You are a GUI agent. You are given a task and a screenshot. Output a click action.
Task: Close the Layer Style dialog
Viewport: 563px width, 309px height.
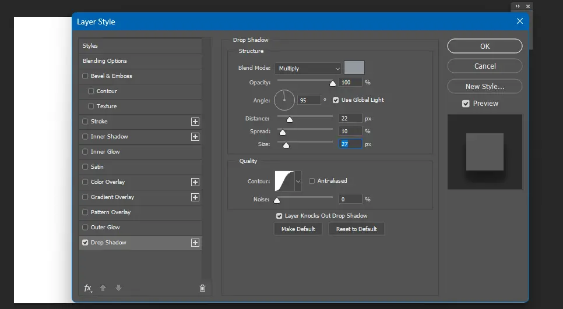(x=519, y=21)
